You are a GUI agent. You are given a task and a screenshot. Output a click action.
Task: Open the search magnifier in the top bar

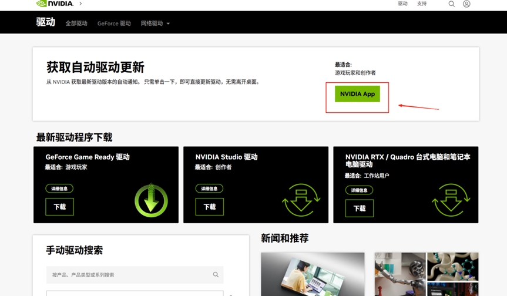451,4
